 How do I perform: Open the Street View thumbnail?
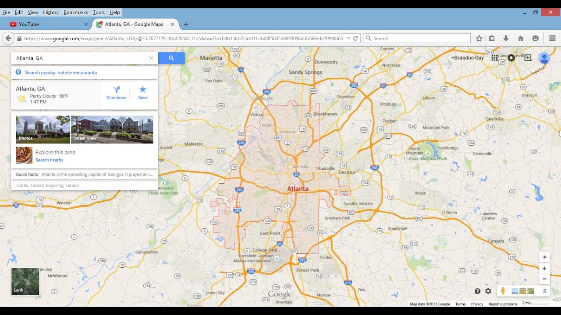(x=112, y=129)
